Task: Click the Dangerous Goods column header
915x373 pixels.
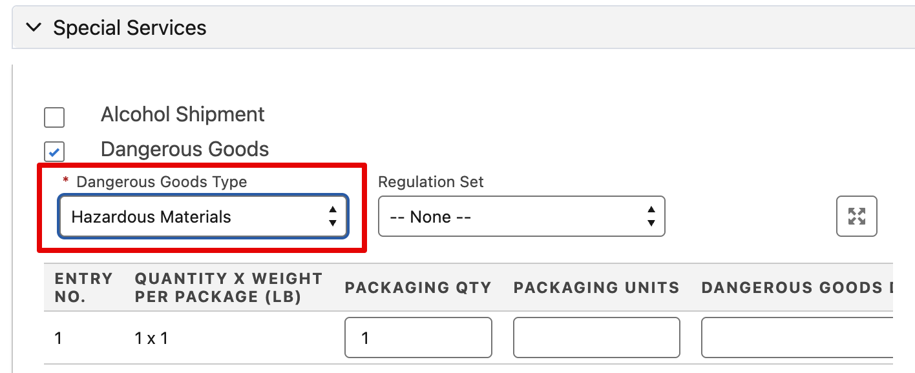Action: point(797,288)
